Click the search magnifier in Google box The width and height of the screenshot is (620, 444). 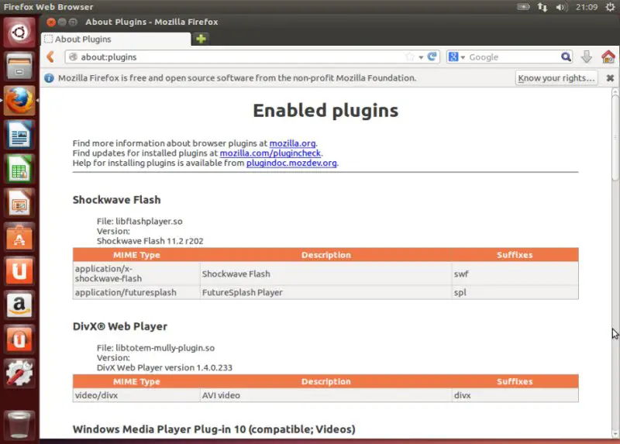[x=566, y=57]
